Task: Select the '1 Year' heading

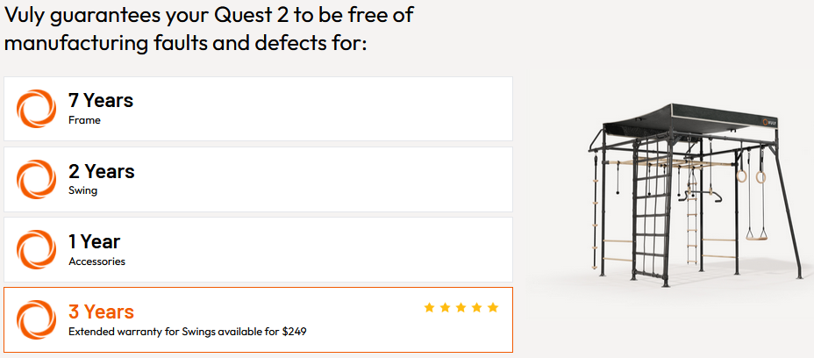Action: [x=95, y=241]
